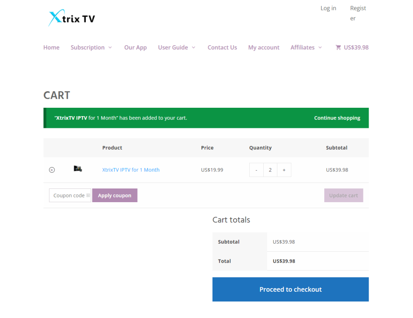Click the Xtrix TV logo

click(72, 18)
